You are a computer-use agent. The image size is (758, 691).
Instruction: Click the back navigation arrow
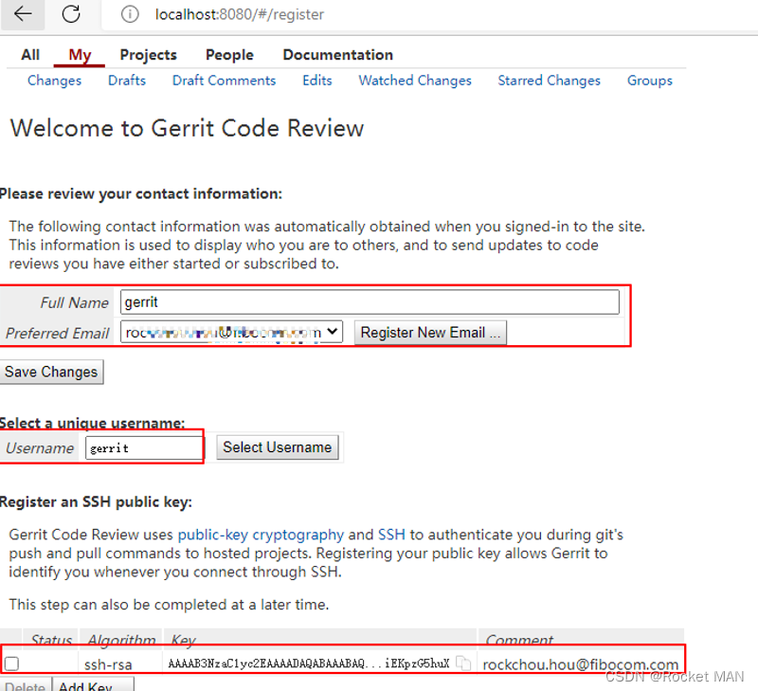click(21, 15)
